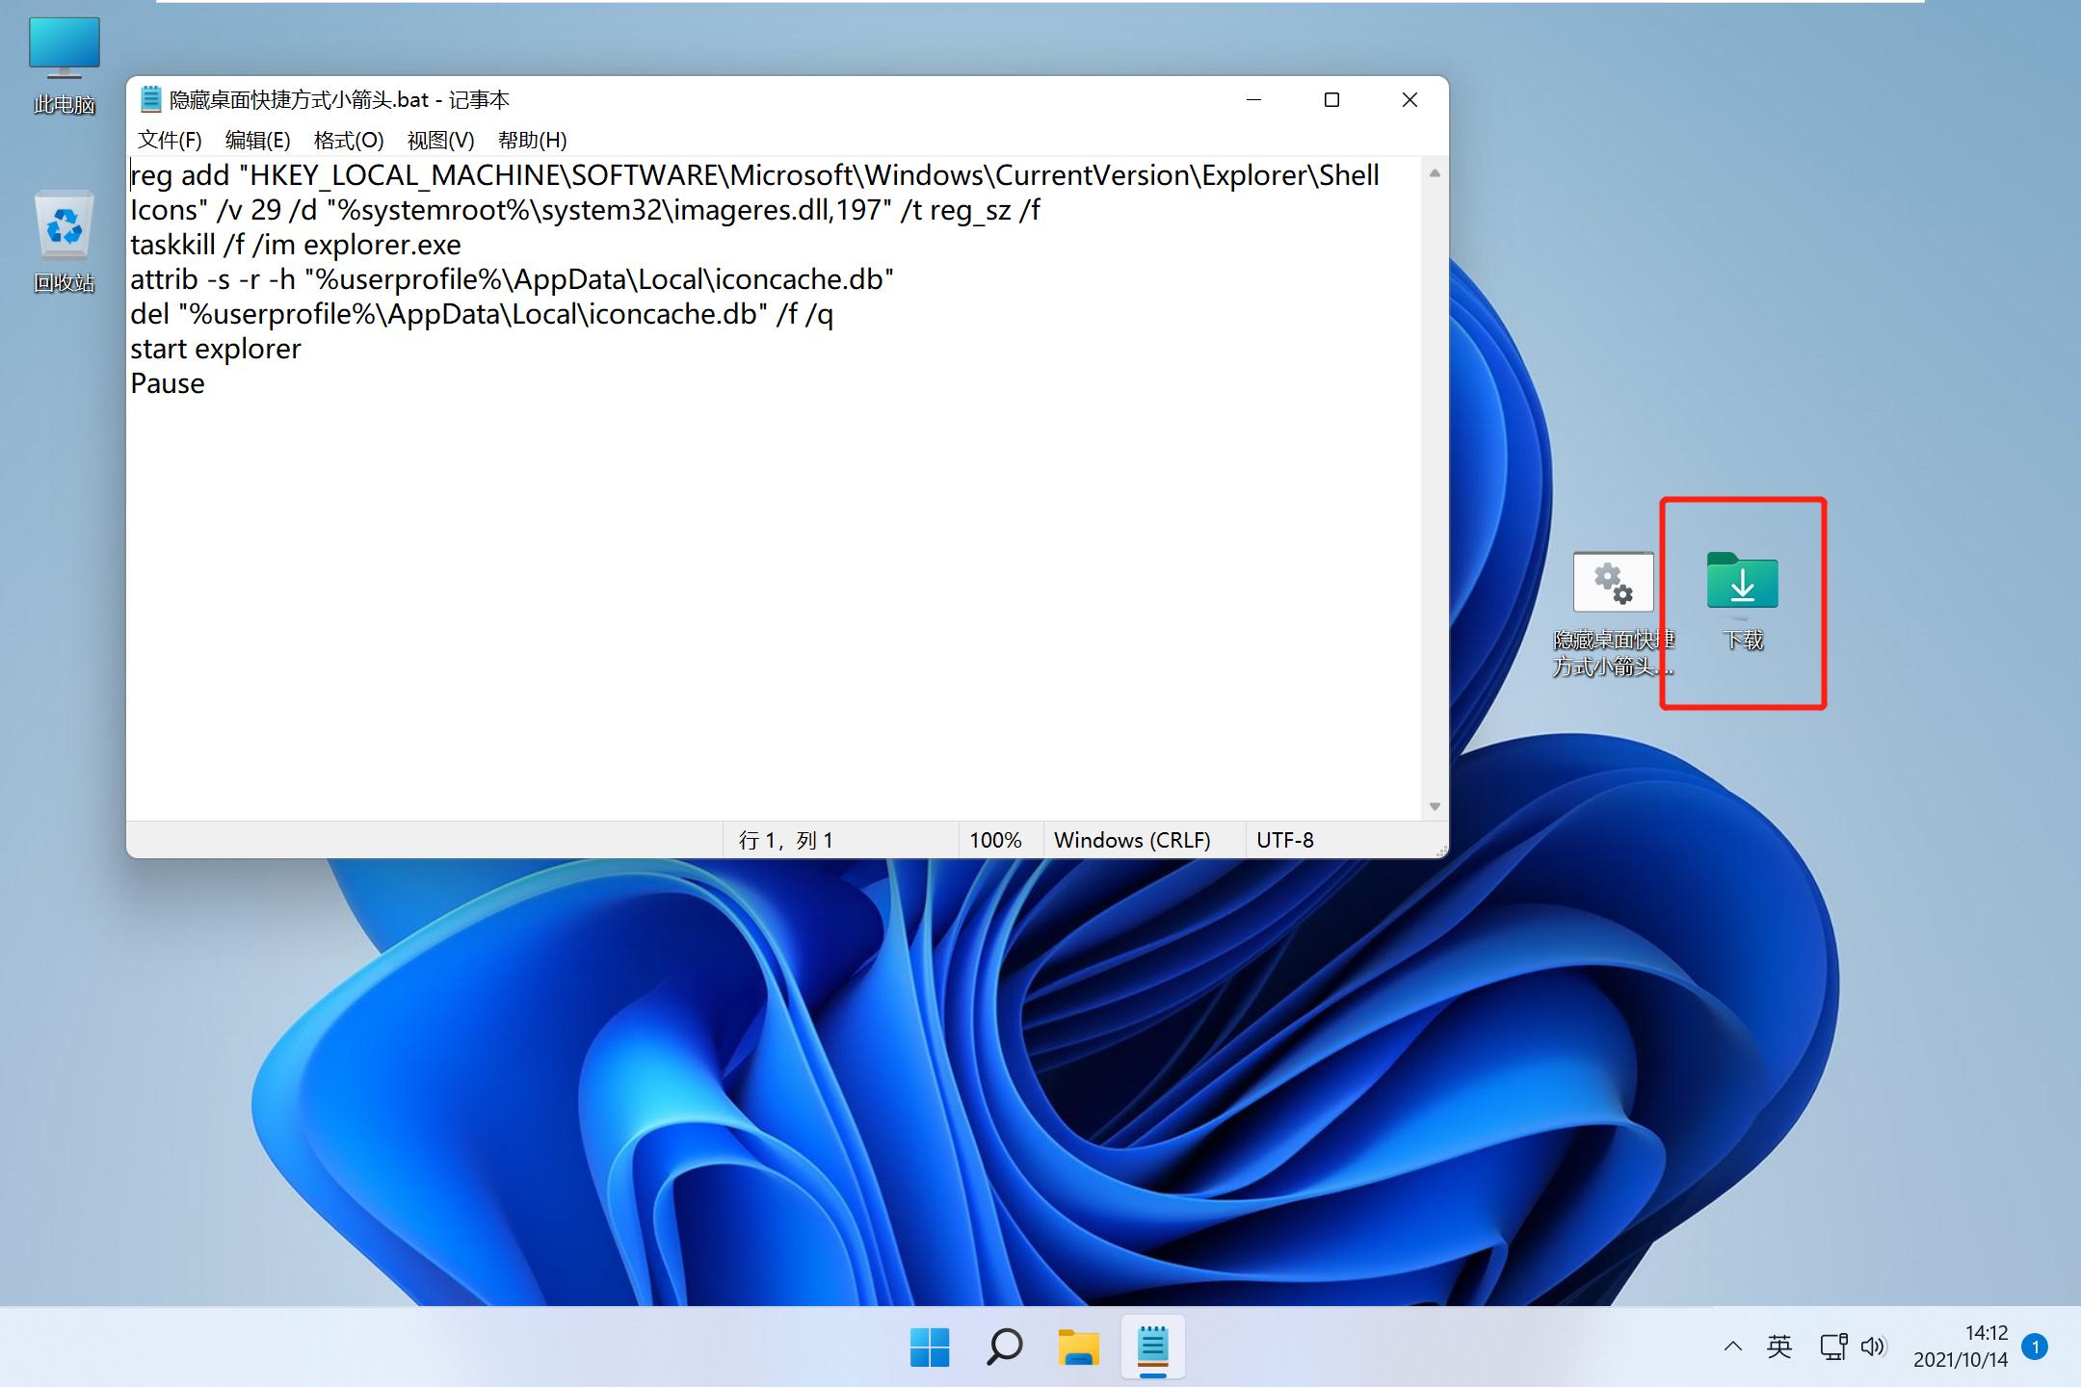Open the 帮助(H) menu
2081x1387 pixels.
point(531,140)
